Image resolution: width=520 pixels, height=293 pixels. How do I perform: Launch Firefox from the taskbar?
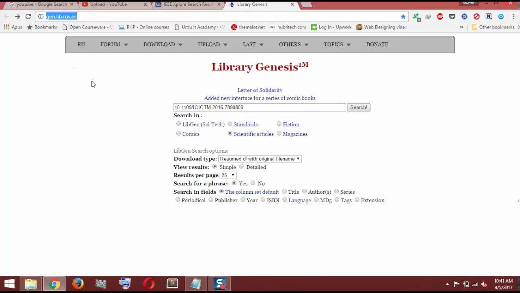(x=78, y=284)
